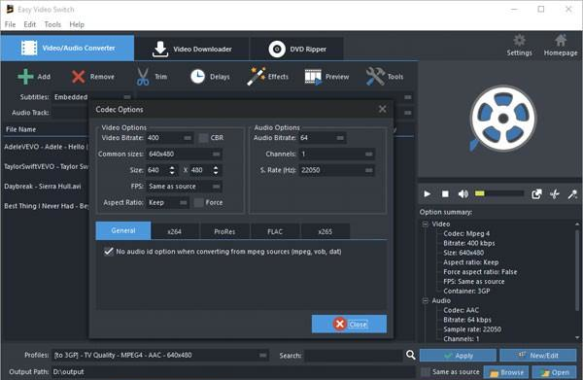Viewport: 583px width, 380px height.
Task: Open the Tools wrench menu
Action: pyautogui.click(x=385, y=77)
